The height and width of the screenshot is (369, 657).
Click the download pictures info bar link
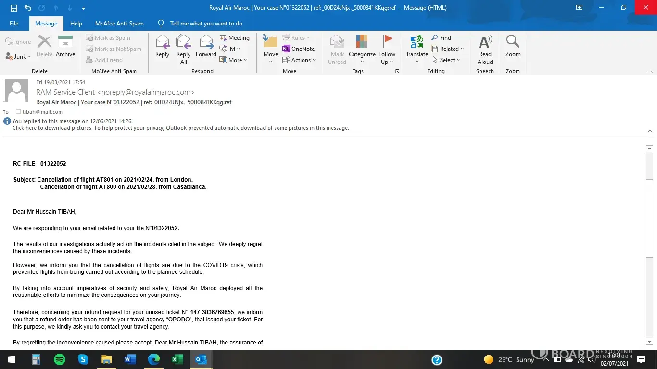tap(180, 128)
